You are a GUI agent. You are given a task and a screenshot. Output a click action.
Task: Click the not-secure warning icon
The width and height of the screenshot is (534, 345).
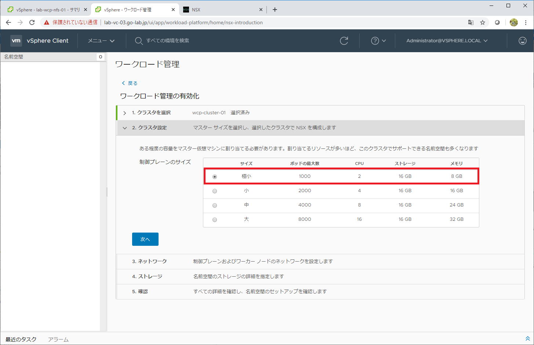click(47, 22)
